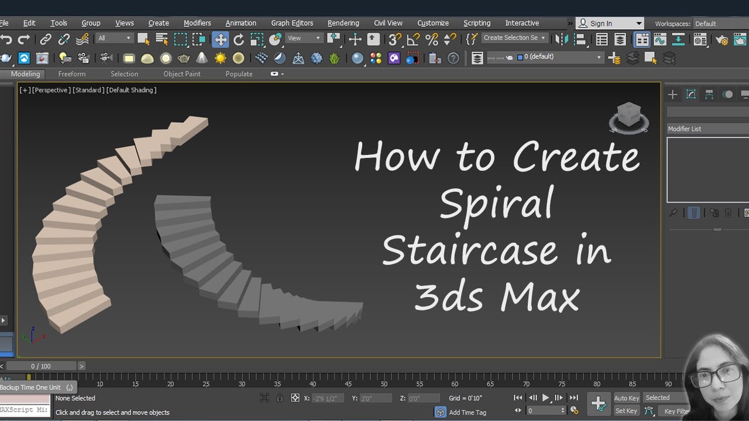Switch to the Object Paint ribbon tab
Image resolution: width=749 pixels, height=421 pixels.
pyautogui.click(x=182, y=74)
